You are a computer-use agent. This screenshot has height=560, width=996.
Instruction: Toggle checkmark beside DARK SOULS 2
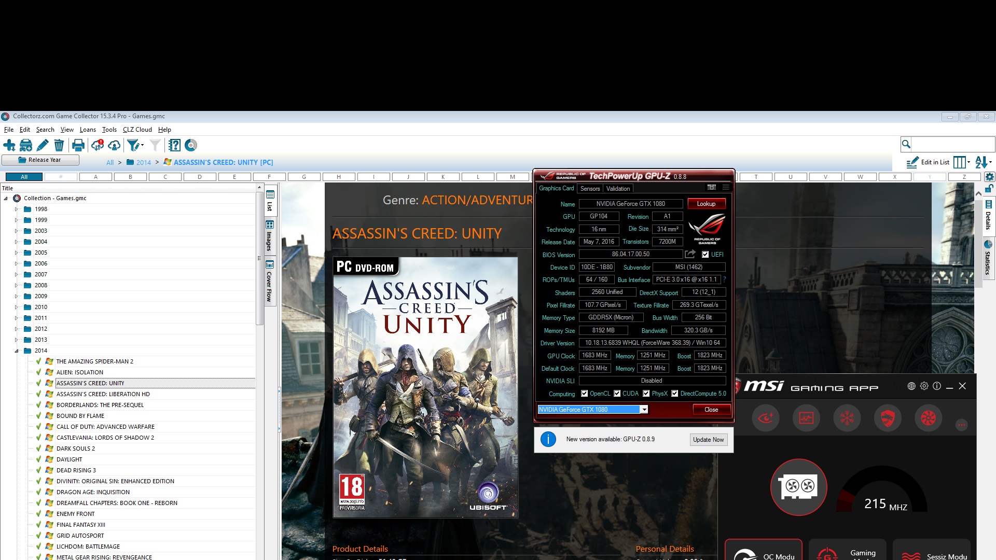coord(38,448)
